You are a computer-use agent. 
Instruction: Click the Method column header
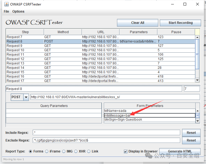point(63,32)
